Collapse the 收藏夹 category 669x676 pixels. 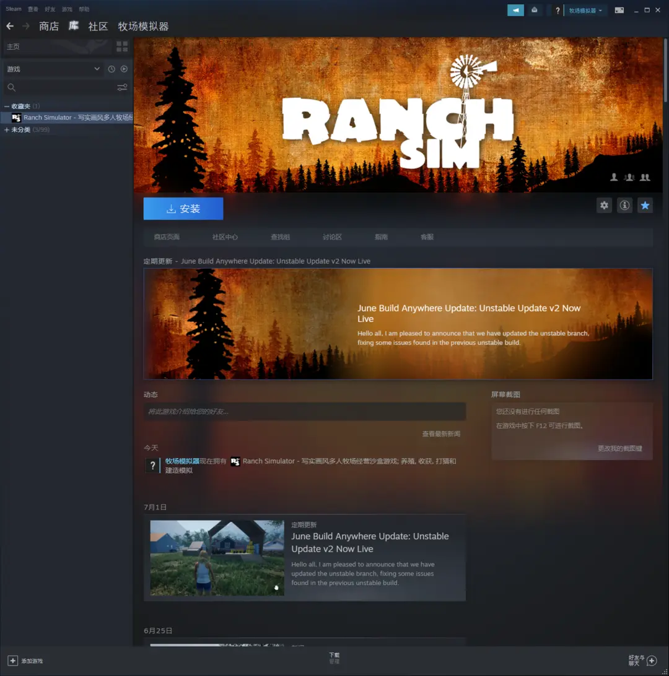point(6,106)
